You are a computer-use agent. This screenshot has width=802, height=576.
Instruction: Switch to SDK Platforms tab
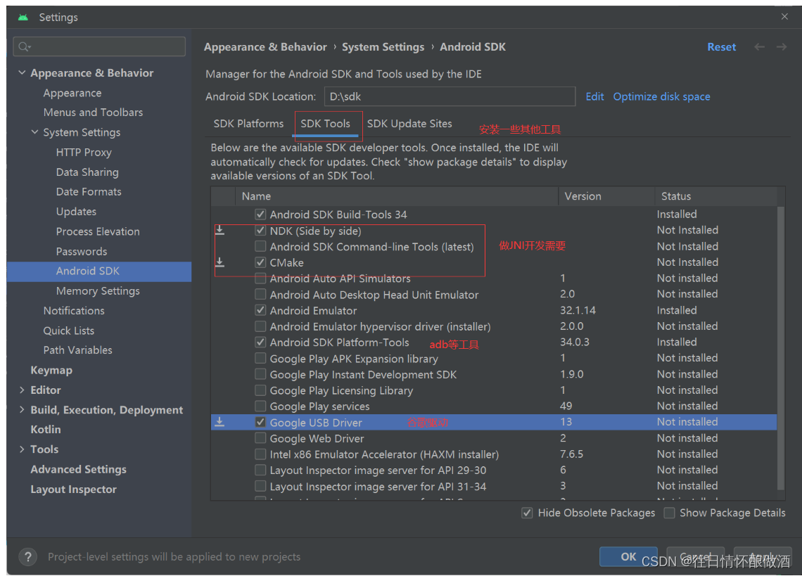248,124
